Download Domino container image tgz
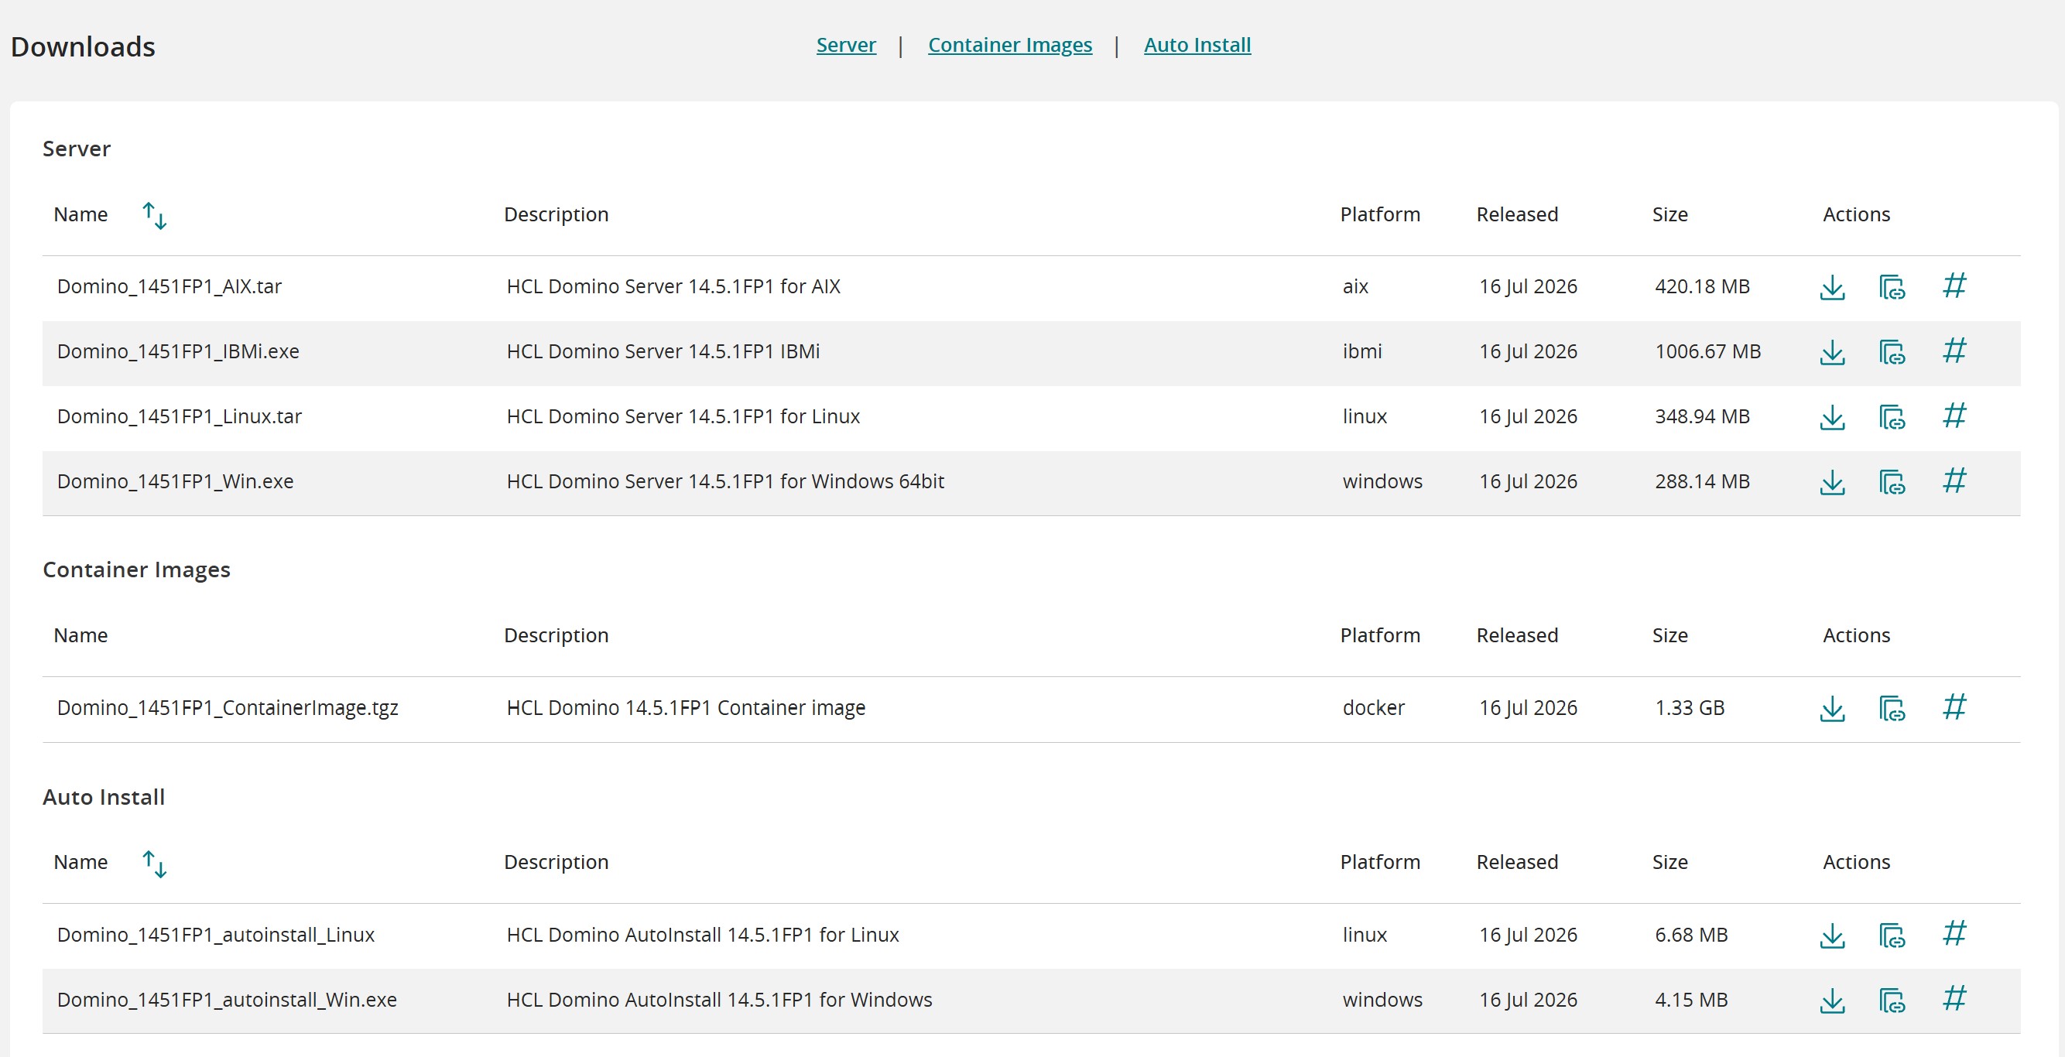Image resolution: width=2065 pixels, height=1057 pixels. click(1833, 708)
